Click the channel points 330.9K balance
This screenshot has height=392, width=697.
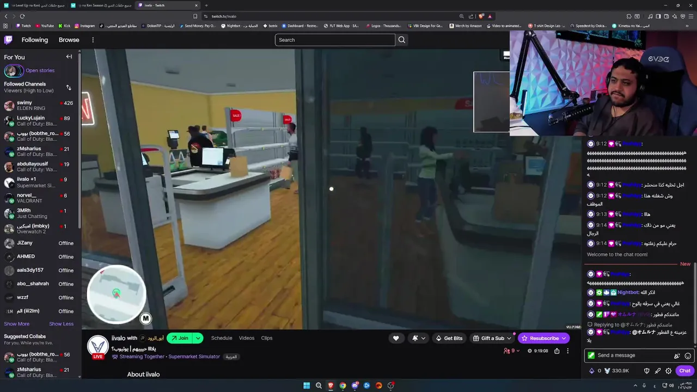point(616,371)
